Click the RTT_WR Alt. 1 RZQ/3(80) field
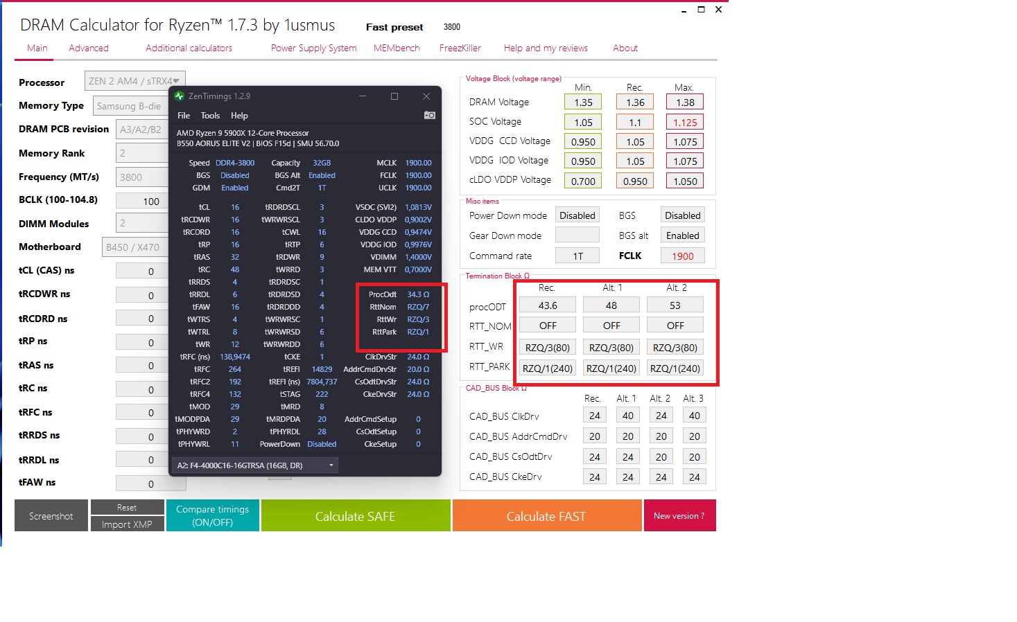 611,347
